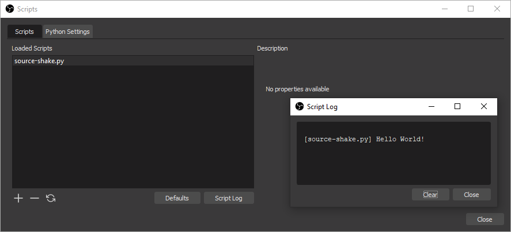This screenshot has height=232, width=511.
Task: Click the Close button at the bottom of the Scripts window
Action: tap(484, 219)
